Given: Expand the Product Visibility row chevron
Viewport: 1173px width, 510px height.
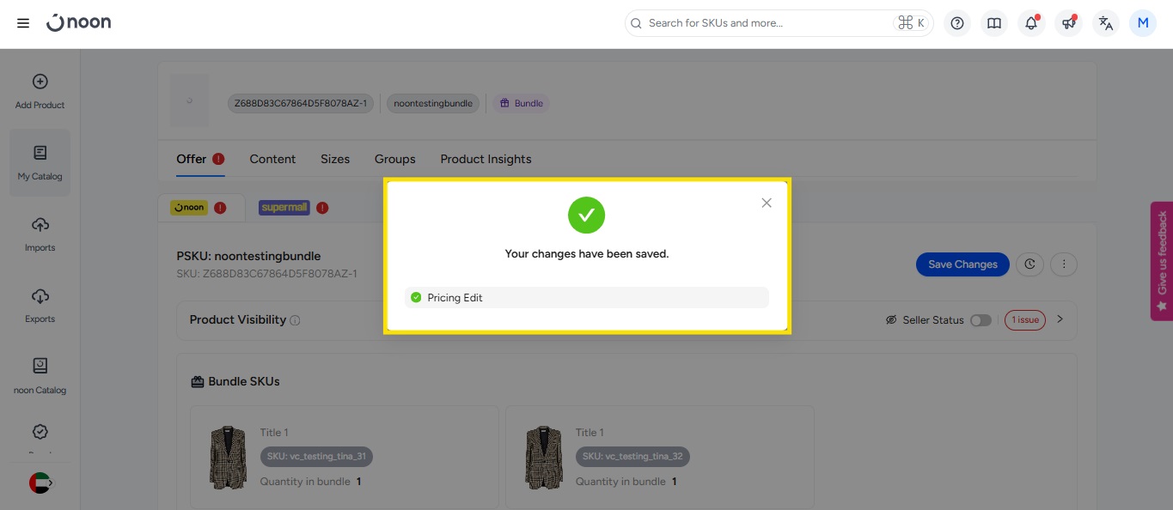Looking at the screenshot, I should 1060,319.
